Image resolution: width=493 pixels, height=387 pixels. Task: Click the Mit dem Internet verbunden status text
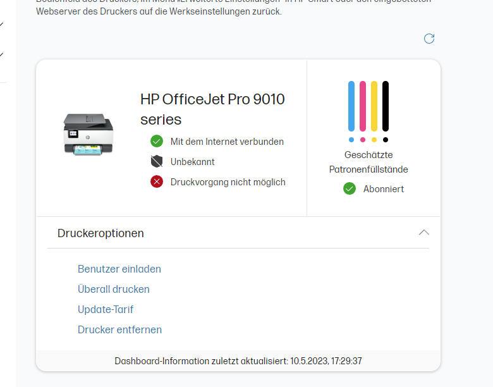227,142
